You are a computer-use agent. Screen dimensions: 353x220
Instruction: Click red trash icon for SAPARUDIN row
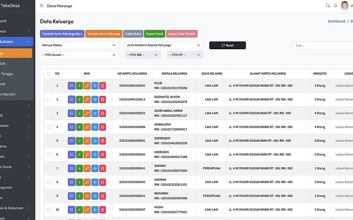[x=102, y=141]
